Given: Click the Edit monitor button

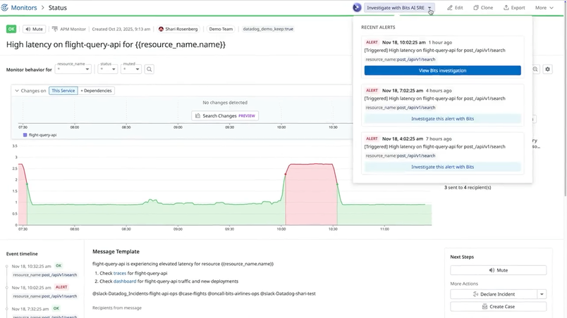Looking at the screenshot, I should (455, 8).
